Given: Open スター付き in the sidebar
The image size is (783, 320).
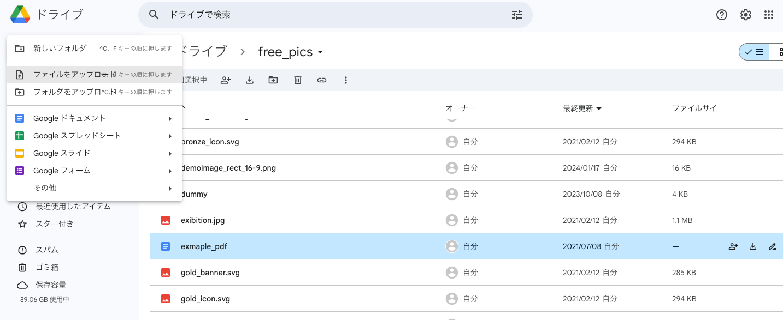Looking at the screenshot, I should tap(55, 224).
